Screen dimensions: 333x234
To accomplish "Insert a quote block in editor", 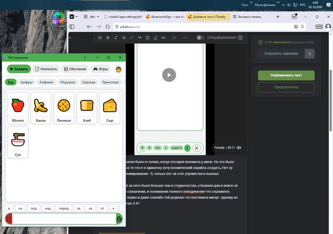I will pyautogui.click(x=139, y=38).
